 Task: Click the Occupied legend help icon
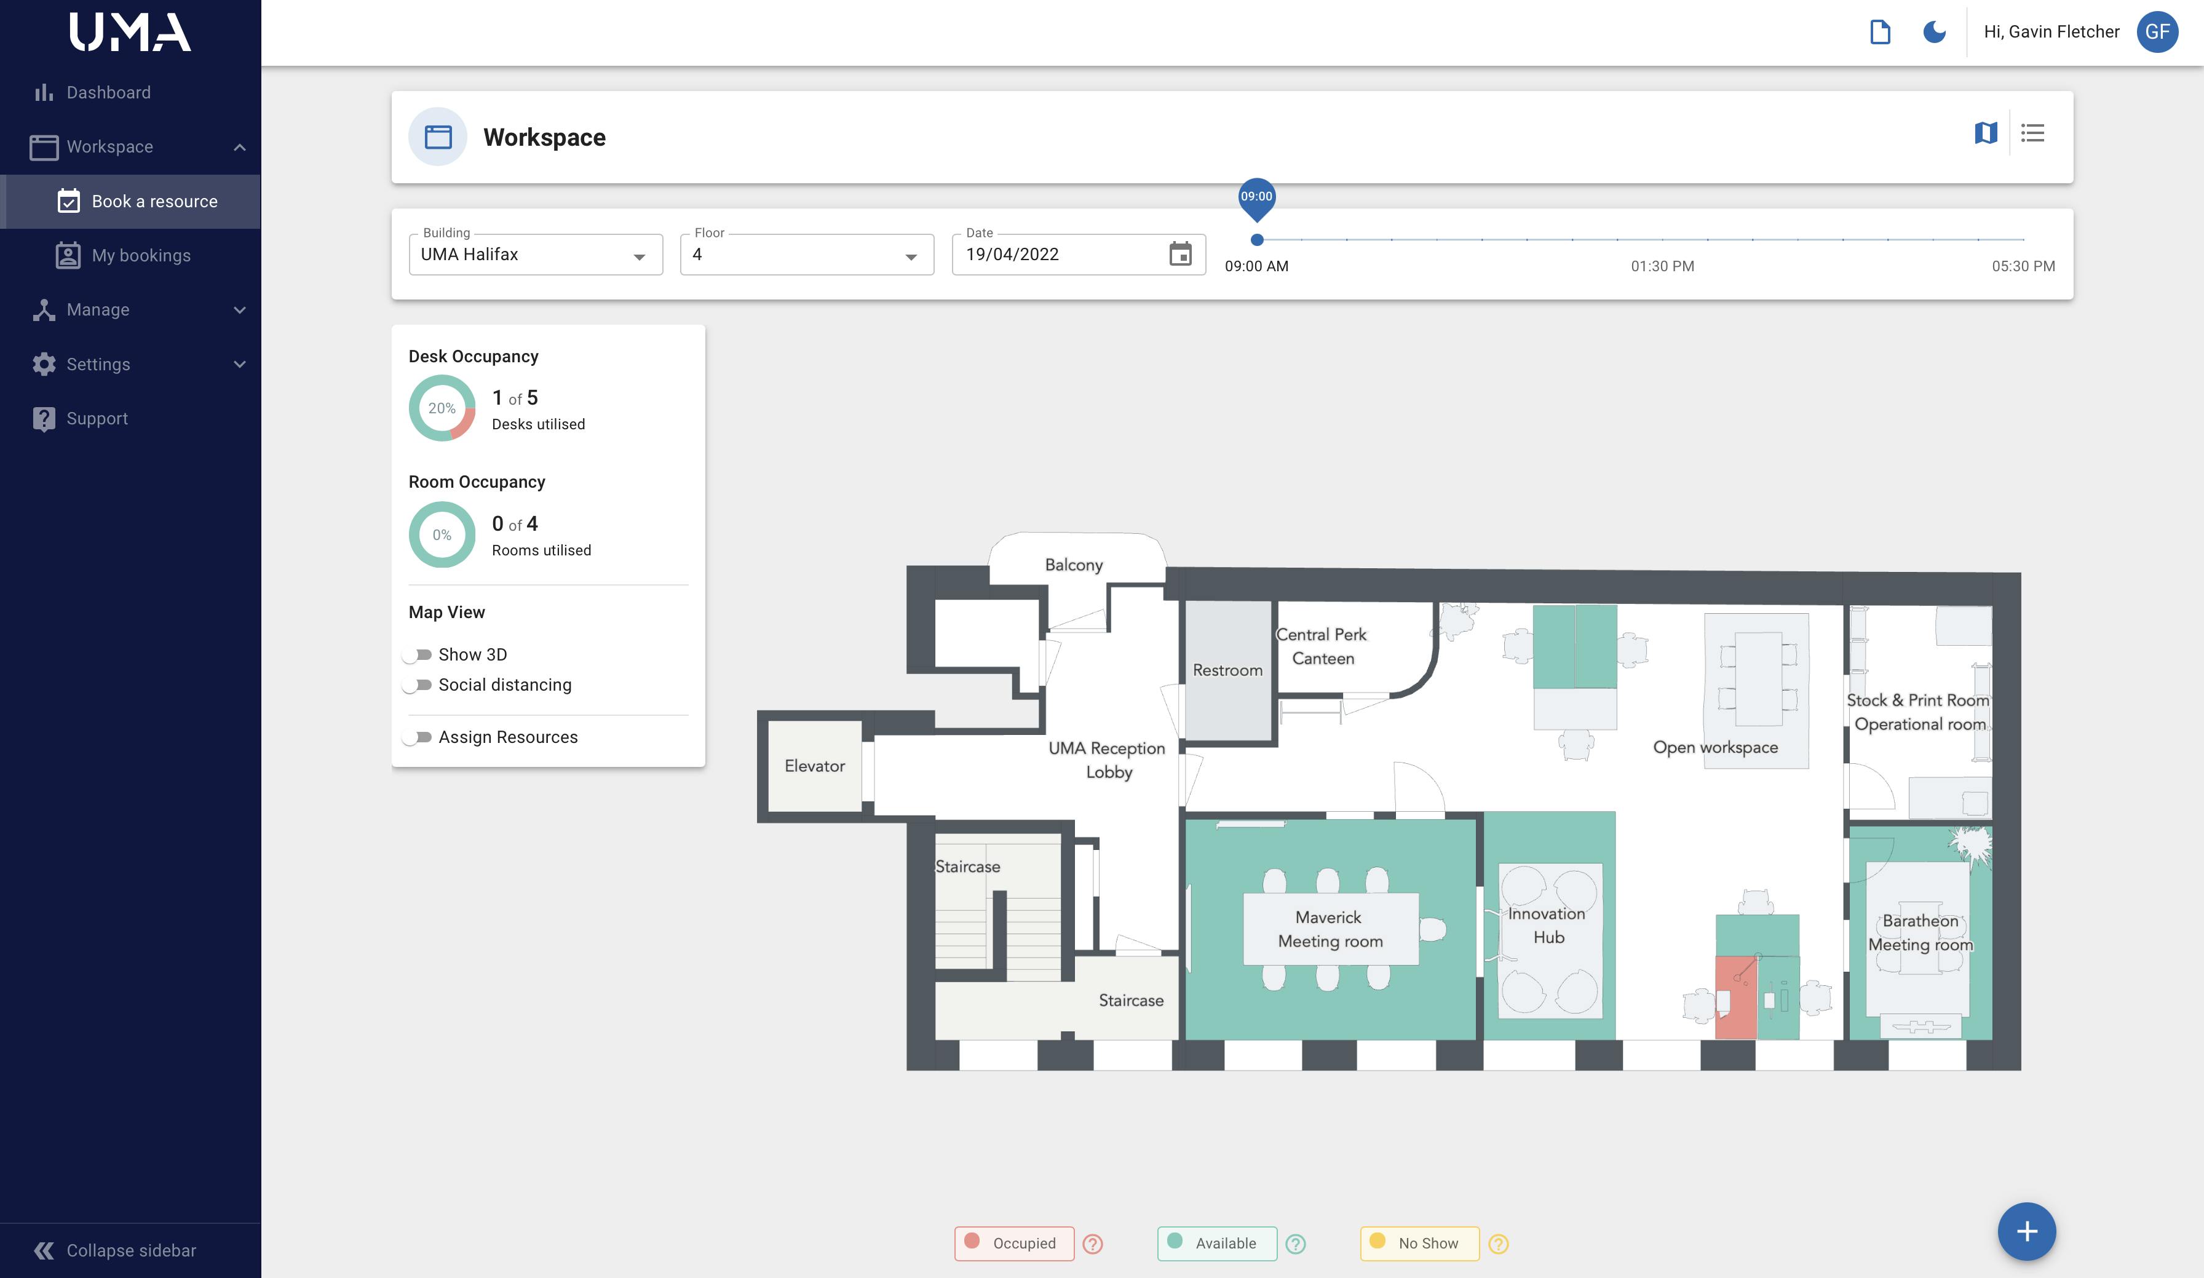click(x=1092, y=1243)
